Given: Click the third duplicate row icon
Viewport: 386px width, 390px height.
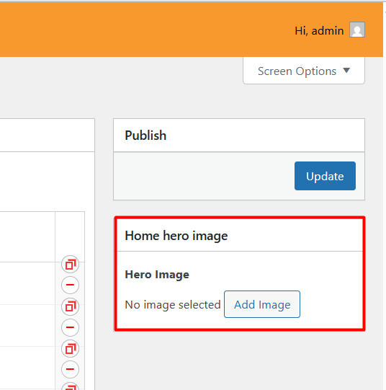Looking at the screenshot, I should point(71,349).
